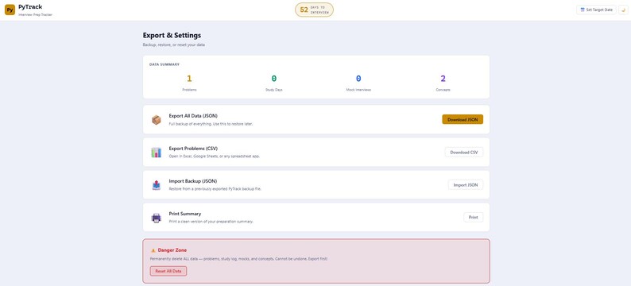Click the Reset All Data button
The width and height of the screenshot is (631, 286).
[x=168, y=271]
